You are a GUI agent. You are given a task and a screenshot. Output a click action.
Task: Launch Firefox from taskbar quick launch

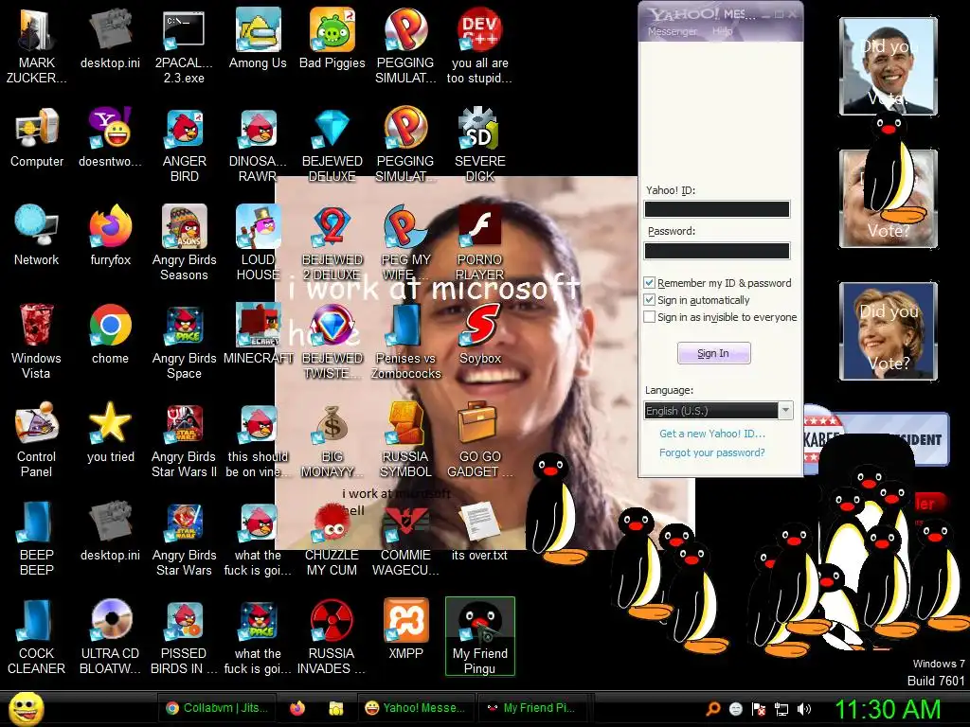tap(297, 708)
